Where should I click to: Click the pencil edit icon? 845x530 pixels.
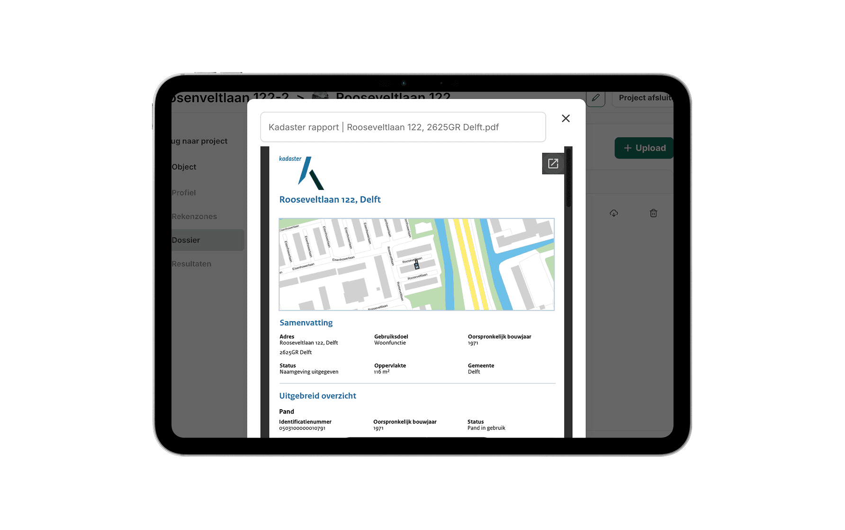tap(595, 98)
